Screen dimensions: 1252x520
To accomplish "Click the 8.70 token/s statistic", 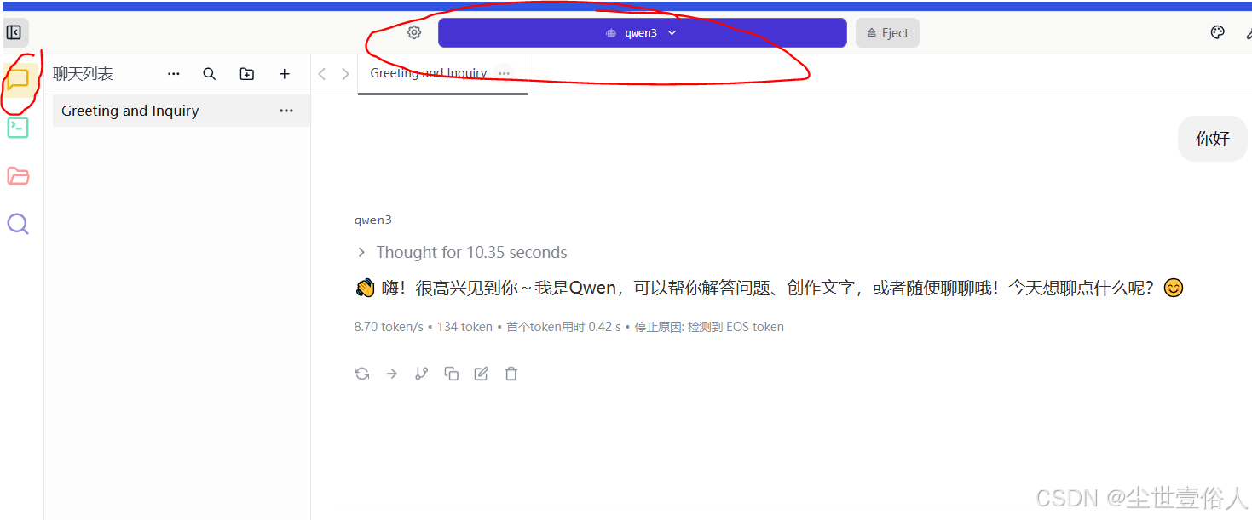I will pos(389,327).
